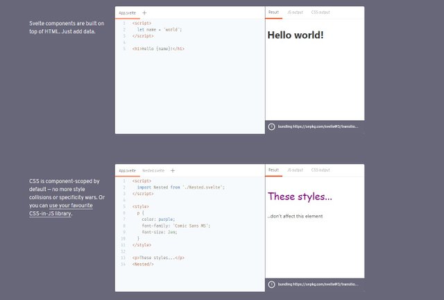Click code line importing Nested.svelte
This screenshot has height=300, width=444.
[x=180, y=187]
